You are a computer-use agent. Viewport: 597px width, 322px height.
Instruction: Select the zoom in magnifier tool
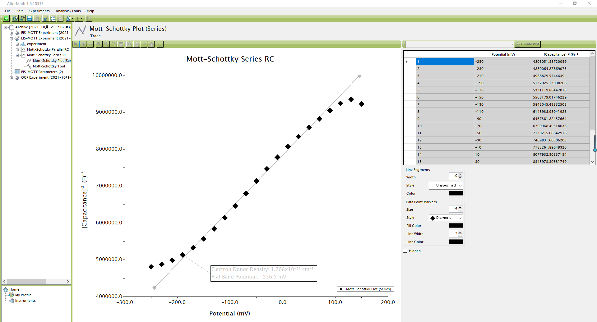pos(99,44)
